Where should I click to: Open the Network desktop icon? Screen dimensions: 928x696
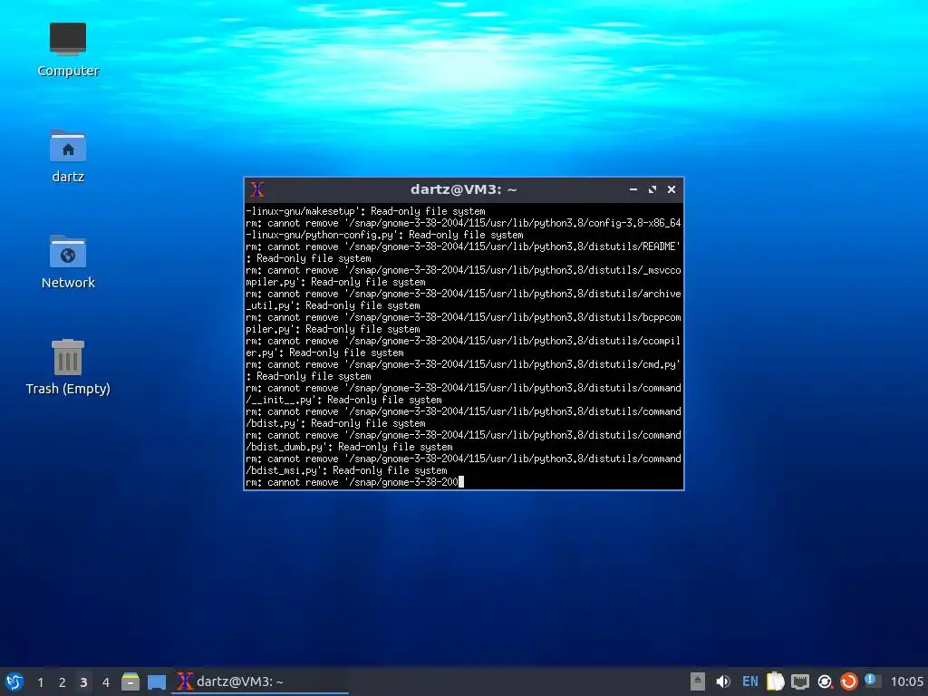[x=67, y=262]
